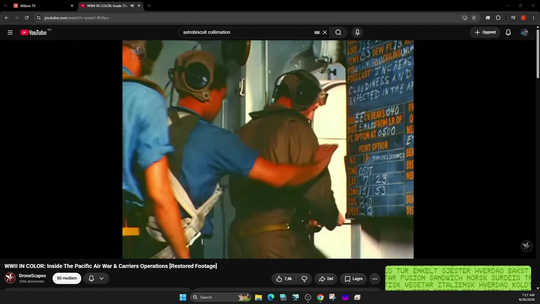Open the YouTube guide hamburger menu
Screen dimensions: 540x304
coord(10,33)
